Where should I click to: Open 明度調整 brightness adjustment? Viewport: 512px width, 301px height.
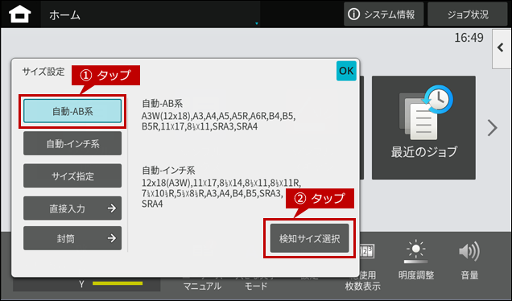tap(415, 260)
